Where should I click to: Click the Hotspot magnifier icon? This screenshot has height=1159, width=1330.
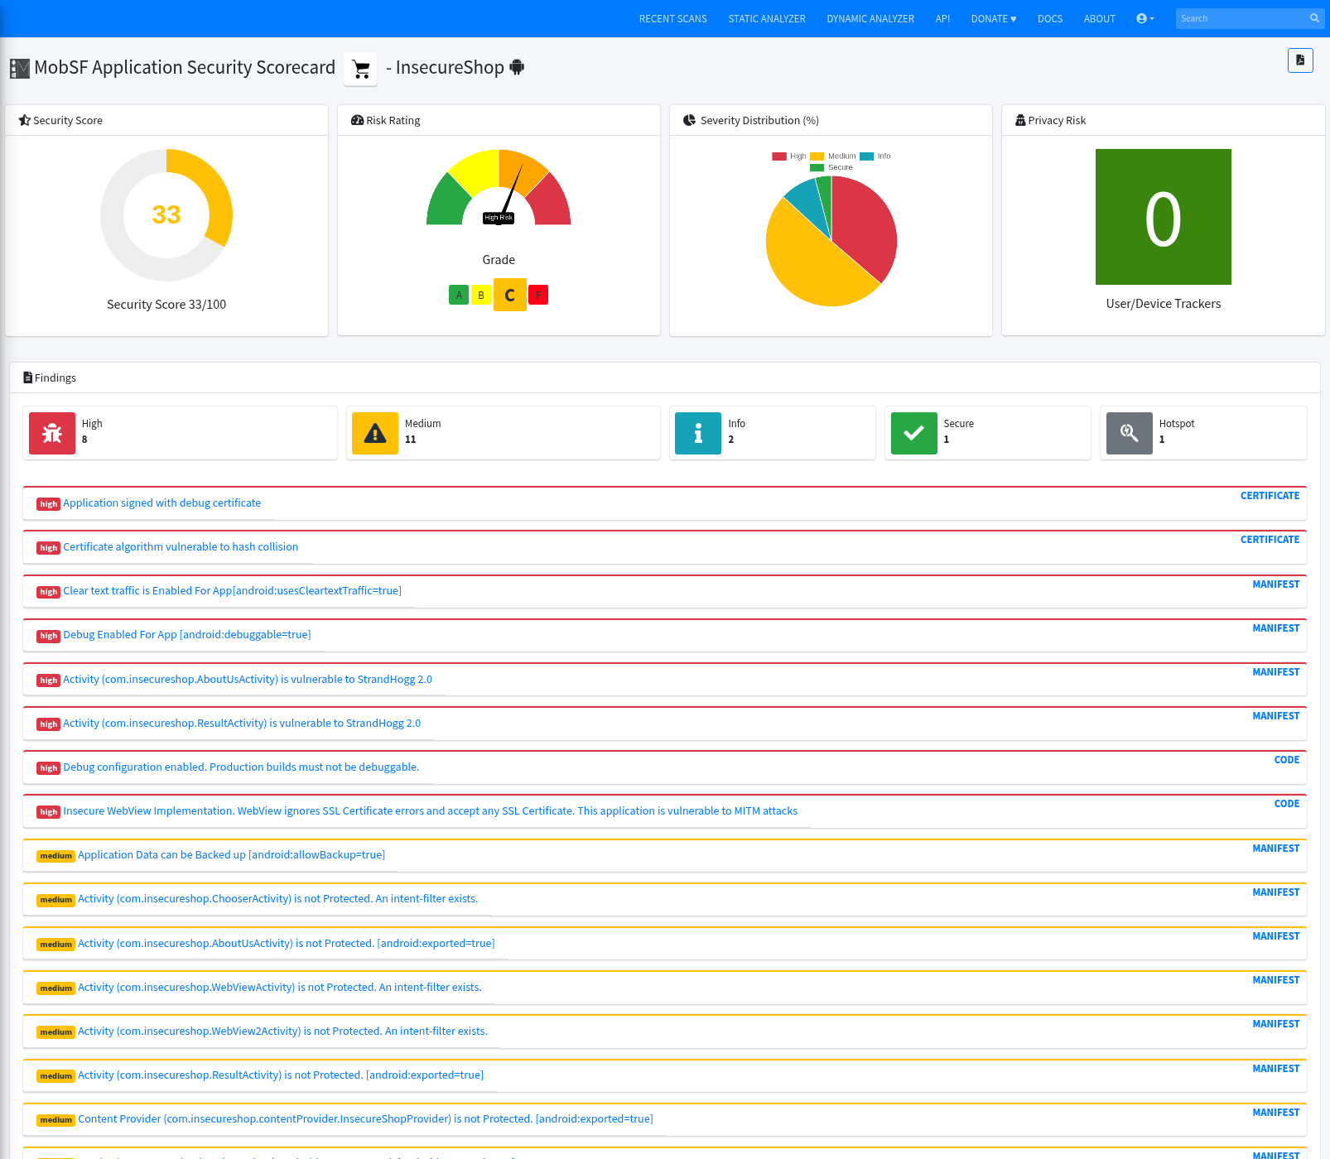pos(1130,433)
